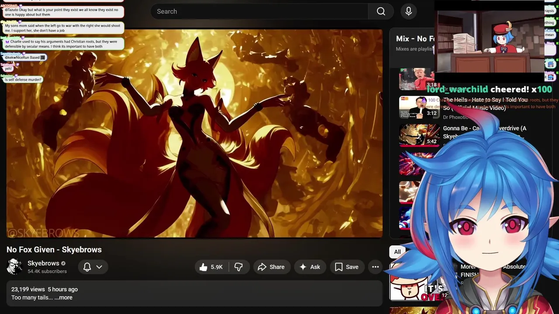Expand description with ...more
Screen dimensions: 559x314
pos(63,297)
